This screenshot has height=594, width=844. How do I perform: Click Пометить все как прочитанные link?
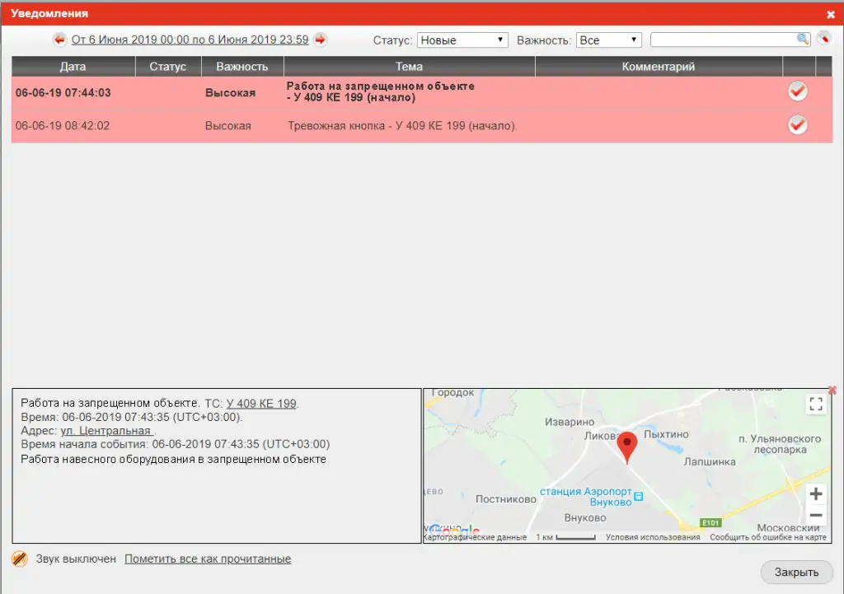(208, 559)
